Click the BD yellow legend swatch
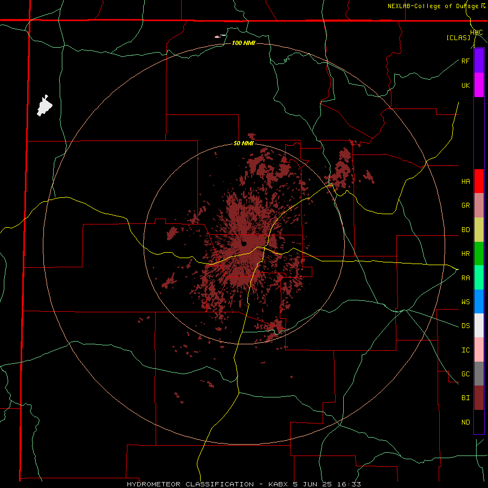 (479, 230)
